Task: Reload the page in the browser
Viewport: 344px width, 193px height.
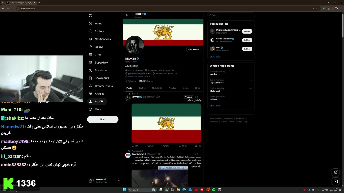Action: [x=12, y=8]
